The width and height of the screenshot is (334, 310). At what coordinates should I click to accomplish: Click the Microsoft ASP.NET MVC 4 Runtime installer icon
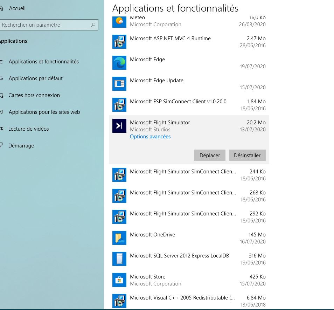coord(119,42)
